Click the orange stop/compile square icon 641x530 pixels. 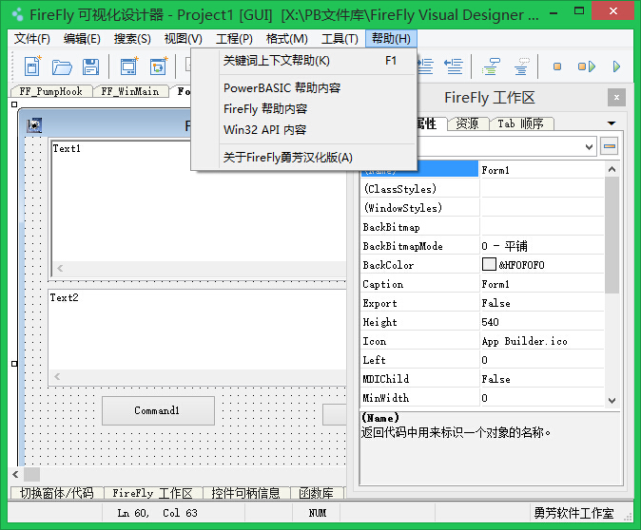(x=556, y=66)
